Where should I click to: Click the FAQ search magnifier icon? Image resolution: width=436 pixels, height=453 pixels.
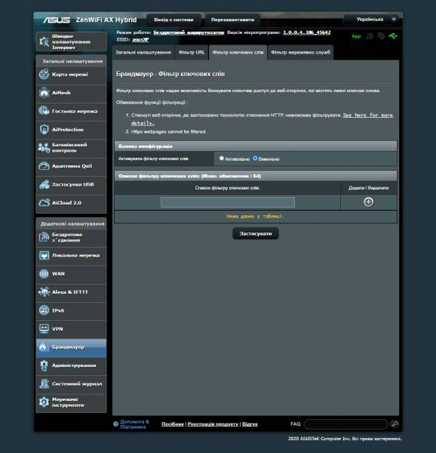395,424
